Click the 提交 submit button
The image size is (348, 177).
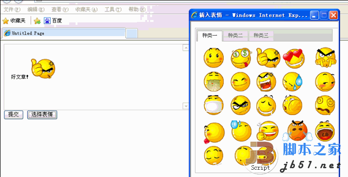14,115
